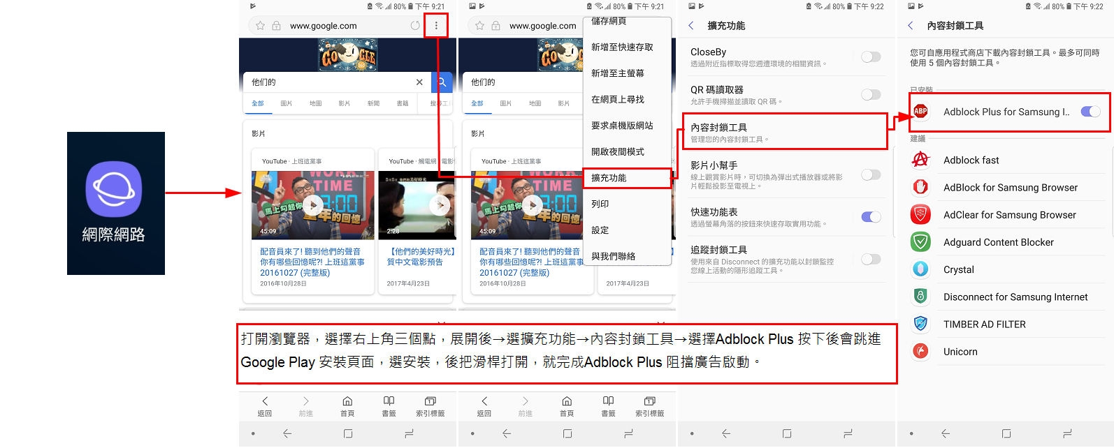Tap Android recents button below the 擴充功能 screen
Viewport: 1114px width, 448px height.
848,433
